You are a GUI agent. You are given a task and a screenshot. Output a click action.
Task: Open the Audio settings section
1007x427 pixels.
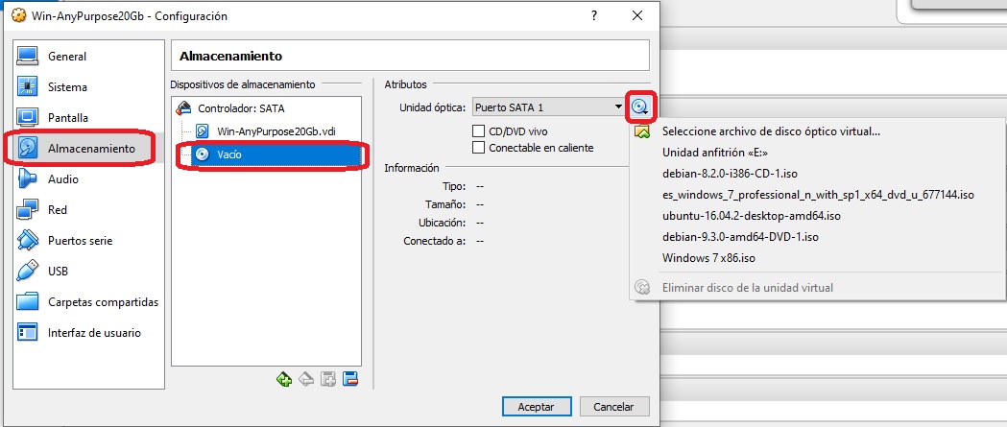[x=63, y=179]
